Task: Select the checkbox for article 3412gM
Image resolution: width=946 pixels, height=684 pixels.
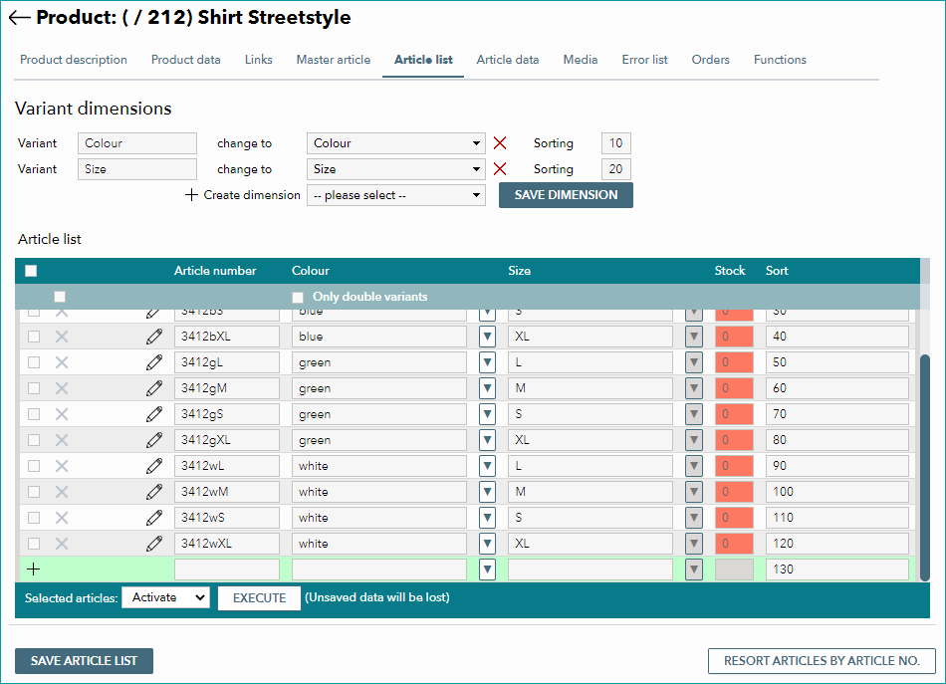Action: (34, 388)
